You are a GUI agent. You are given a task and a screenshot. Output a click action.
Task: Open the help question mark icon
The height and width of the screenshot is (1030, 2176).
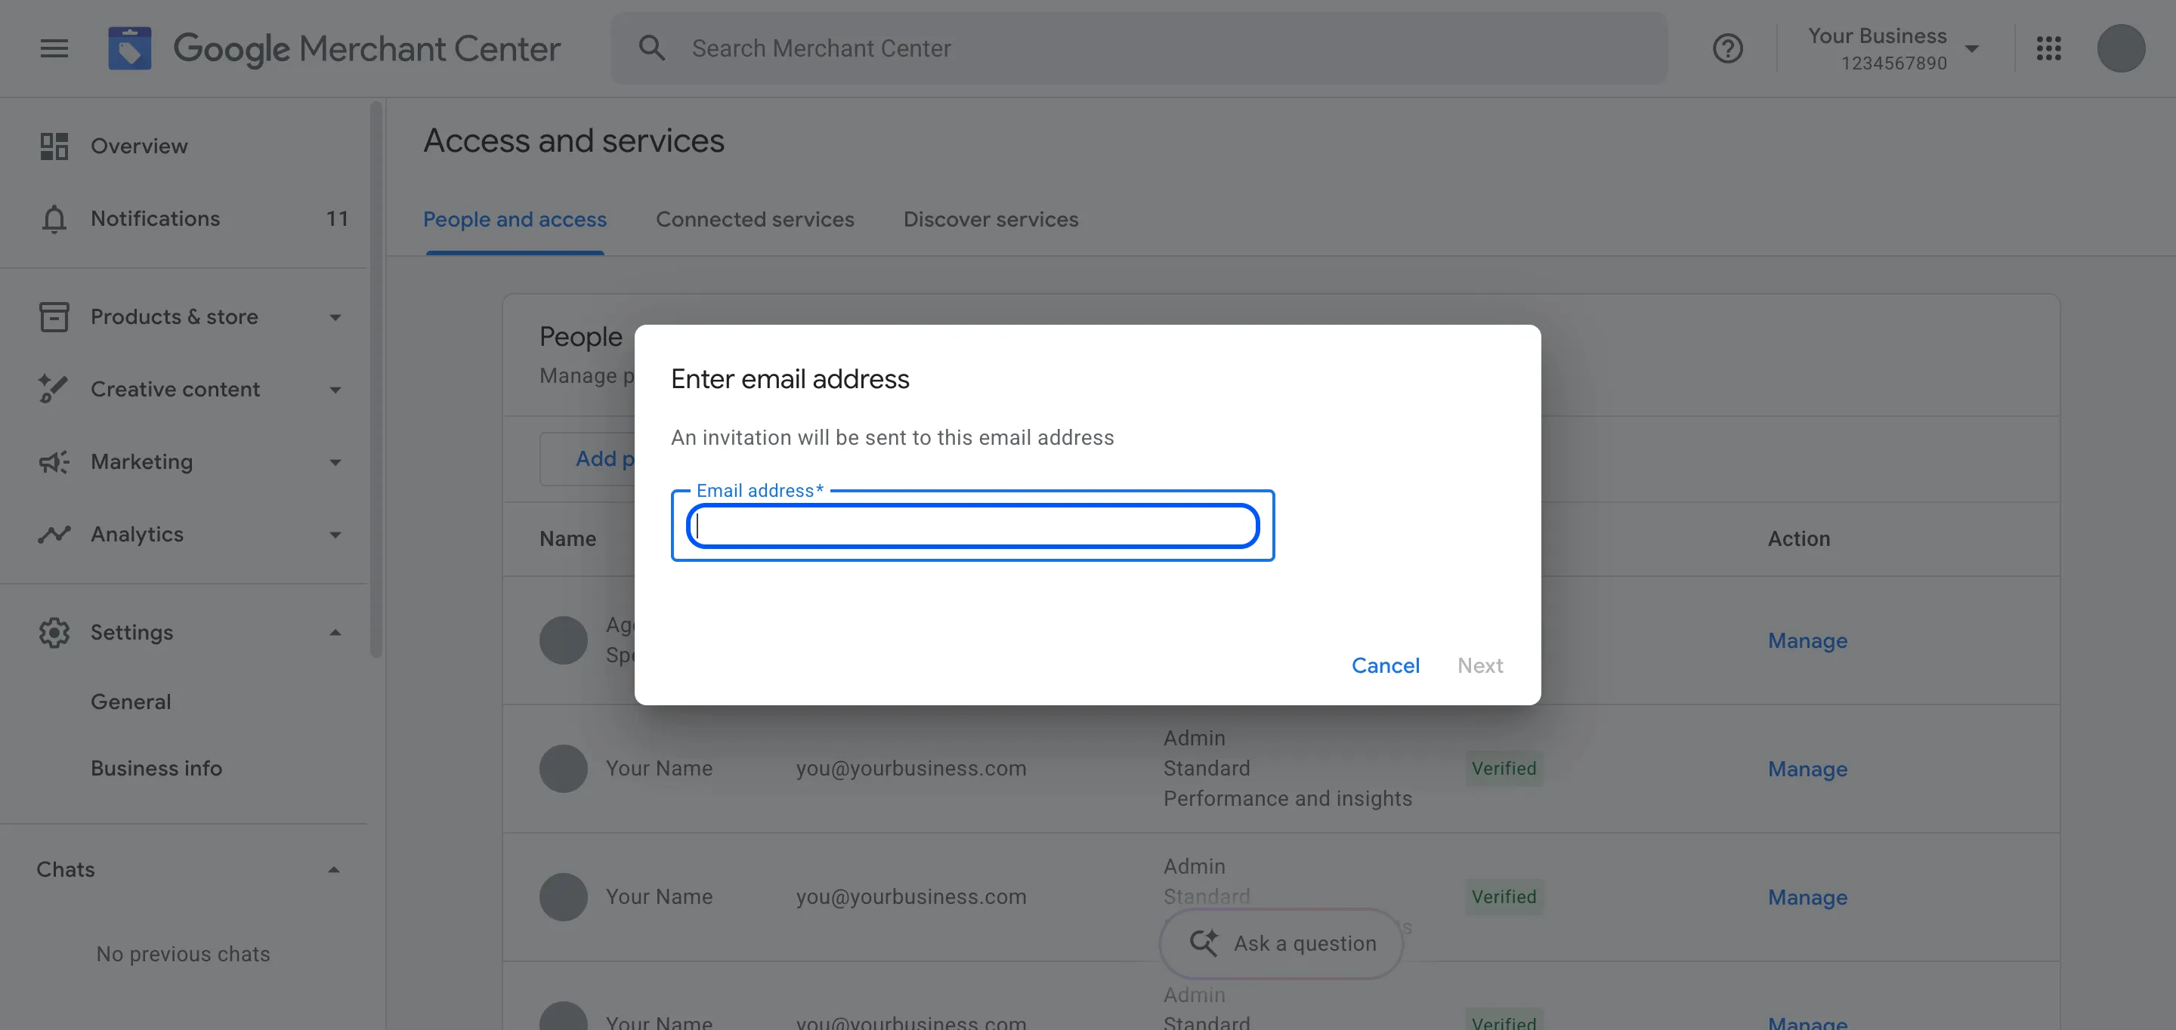pyautogui.click(x=1727, y=48)
